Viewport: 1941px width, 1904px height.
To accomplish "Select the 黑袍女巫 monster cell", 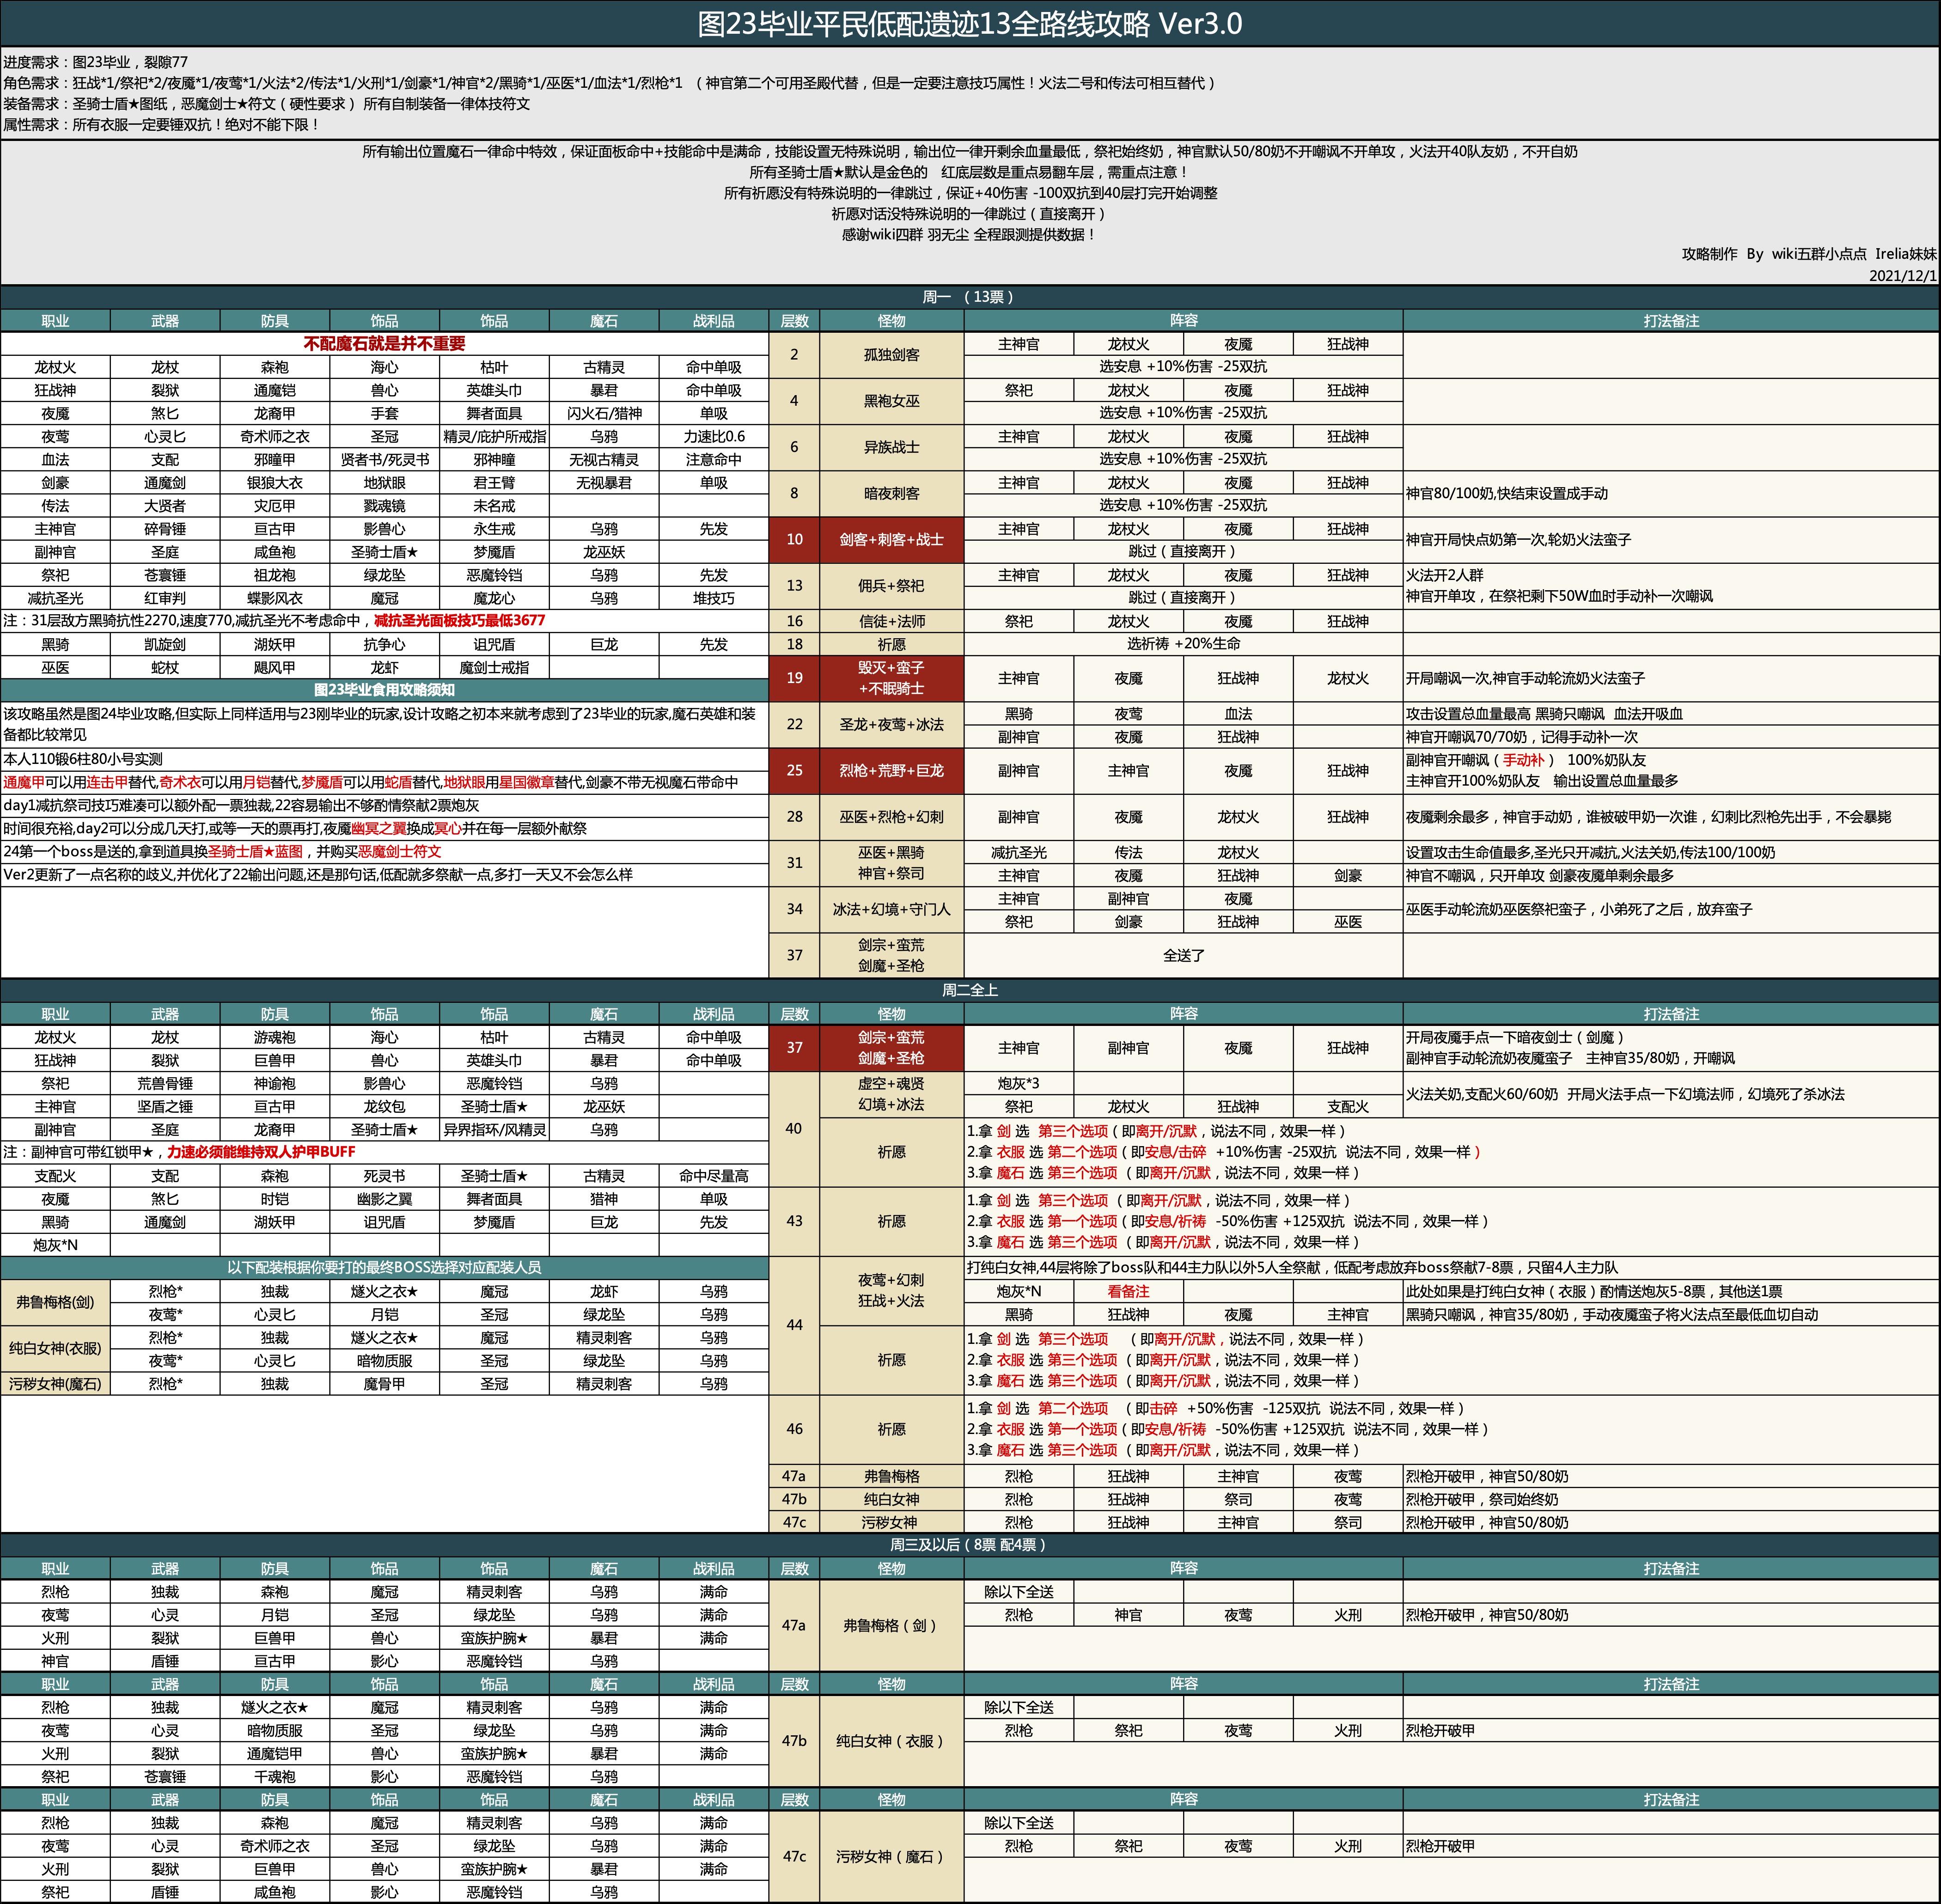I will 891,400.
